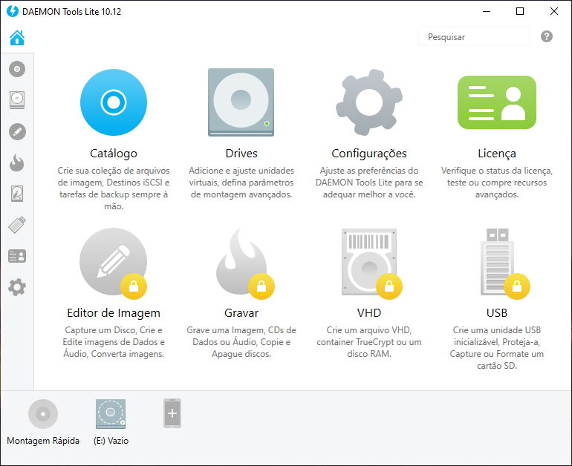572x466 pixels.
Task: Open the locked USB drive icon
Action: (x=497, y=262)
